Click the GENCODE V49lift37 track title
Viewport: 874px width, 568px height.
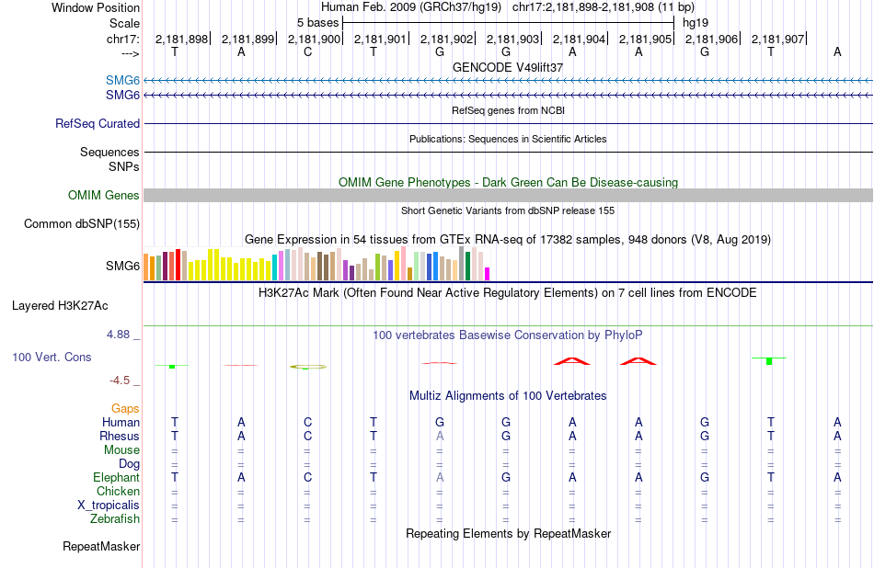(x=508, y=67)
